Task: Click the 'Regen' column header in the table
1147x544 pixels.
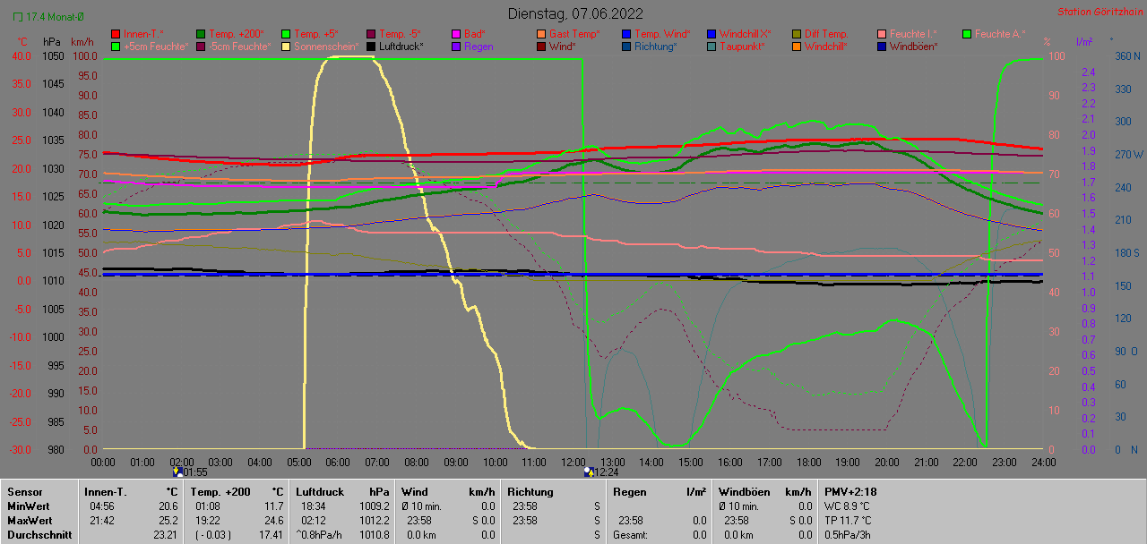Action: [631, 492]
